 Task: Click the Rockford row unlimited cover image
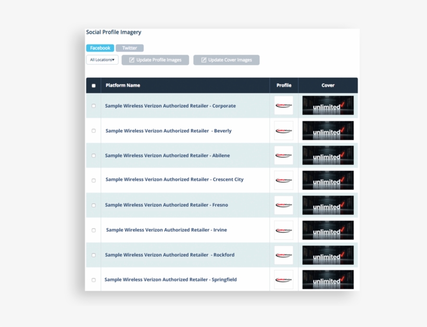tap(328, 255)
